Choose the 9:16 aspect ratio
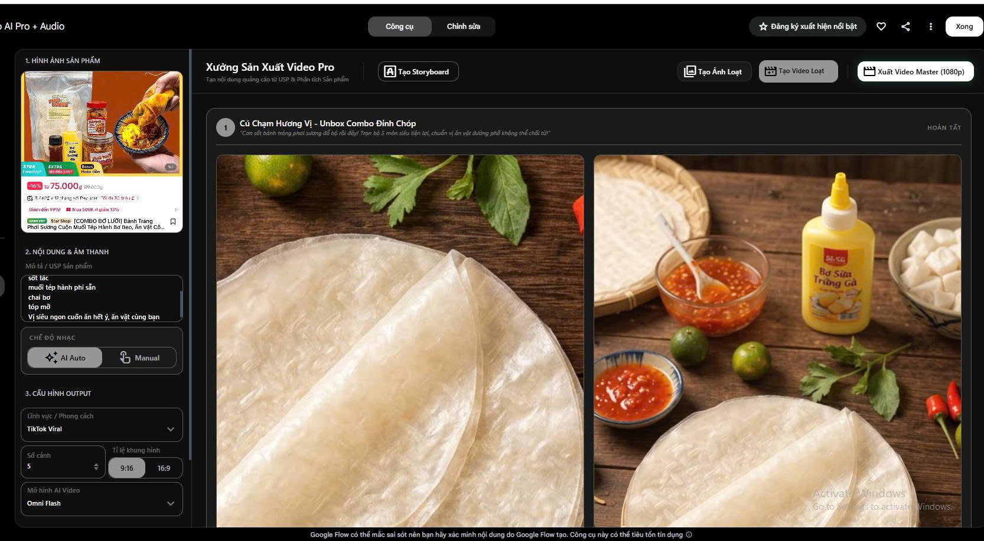 point(127,468)
